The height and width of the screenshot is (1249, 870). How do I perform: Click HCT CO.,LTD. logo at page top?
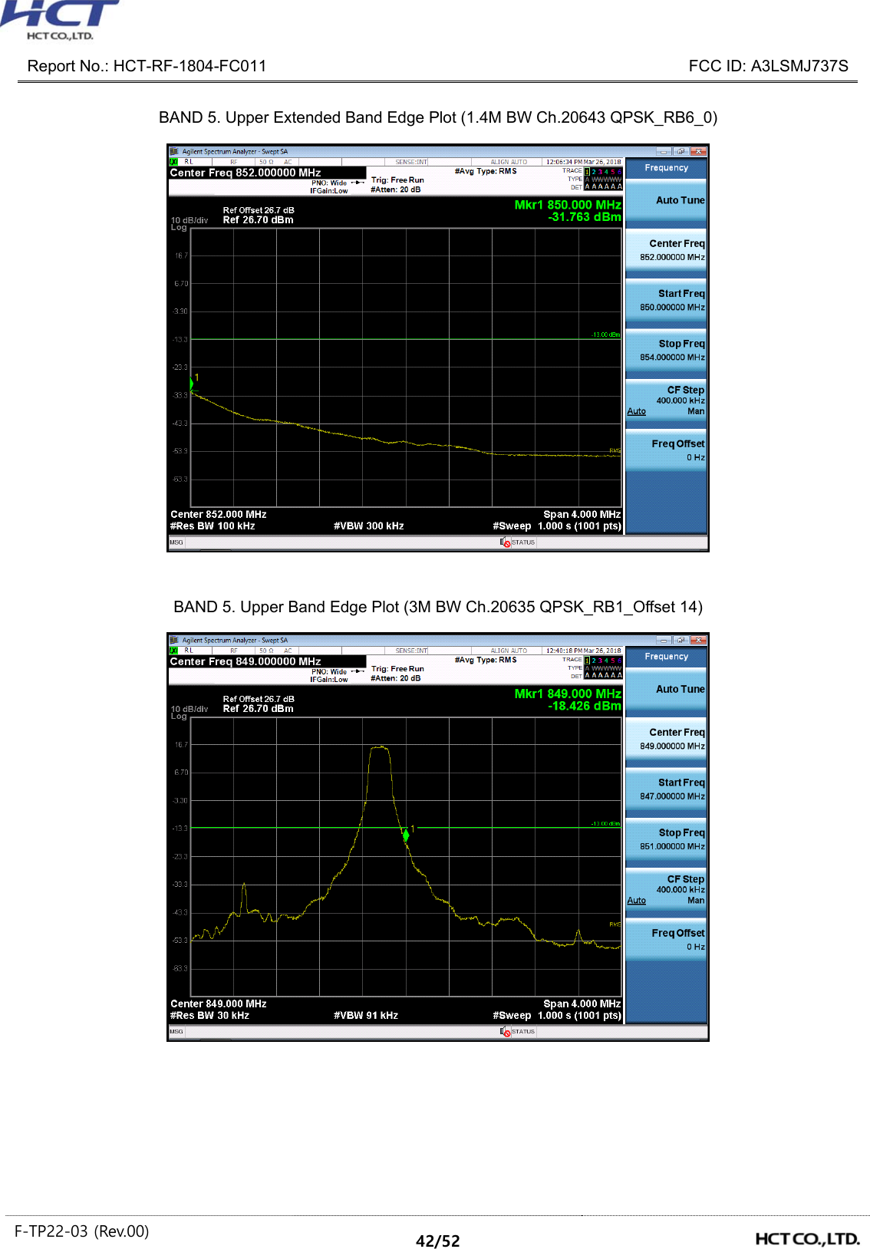60,20
